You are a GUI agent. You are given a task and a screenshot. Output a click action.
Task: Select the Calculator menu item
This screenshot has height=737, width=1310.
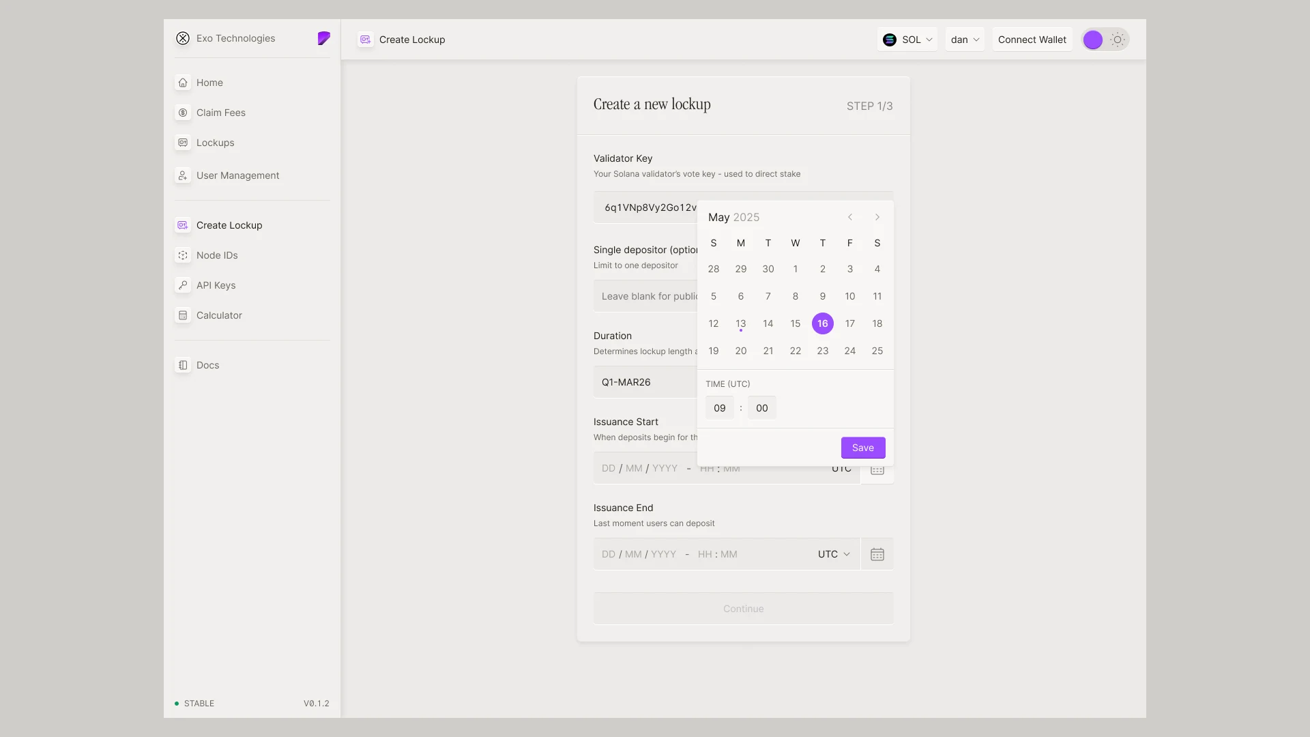[x=219, y=315]
